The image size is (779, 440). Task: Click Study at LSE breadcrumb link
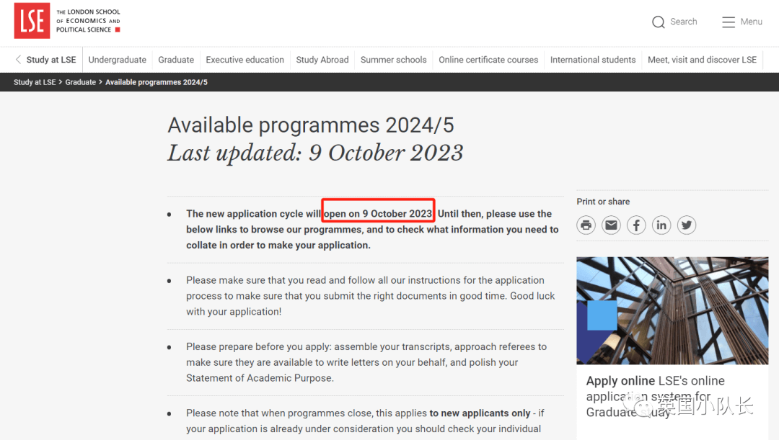pos(35,82)
